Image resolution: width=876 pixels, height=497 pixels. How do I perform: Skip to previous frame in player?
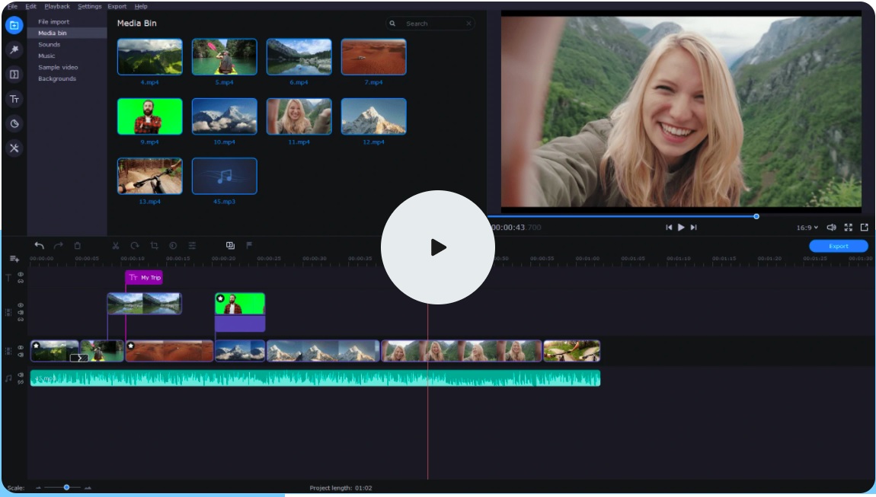click(x=669, y=228)
